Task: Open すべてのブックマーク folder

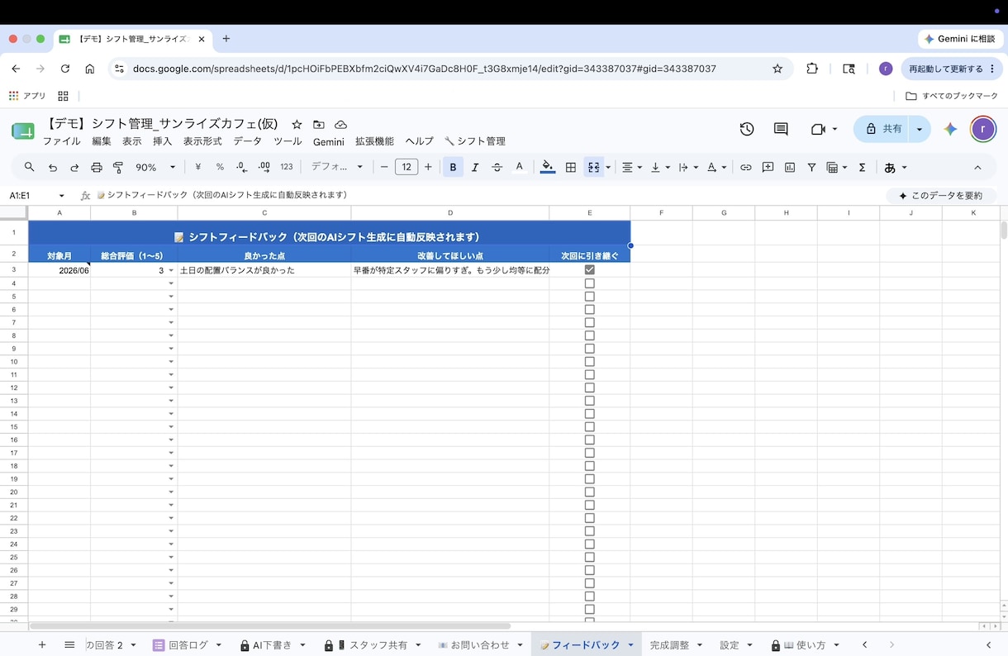Action: (952, 96)
